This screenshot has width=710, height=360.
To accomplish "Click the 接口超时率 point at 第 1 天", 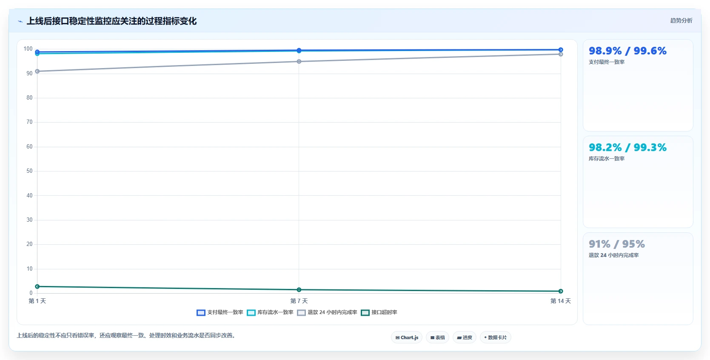I will [x=37, y=286].
